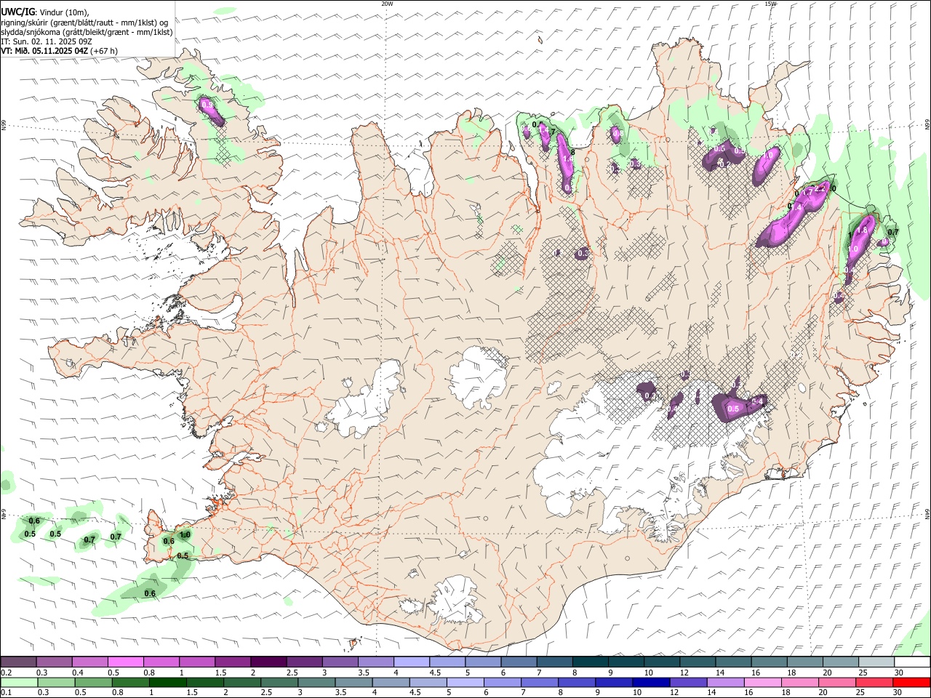Click the pale grey 25 snow legend swatch

coord(876,662)
